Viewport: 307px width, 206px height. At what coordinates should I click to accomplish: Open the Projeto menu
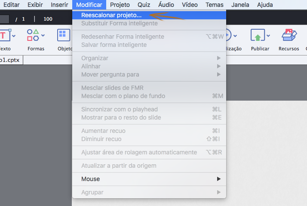(120, 5)
